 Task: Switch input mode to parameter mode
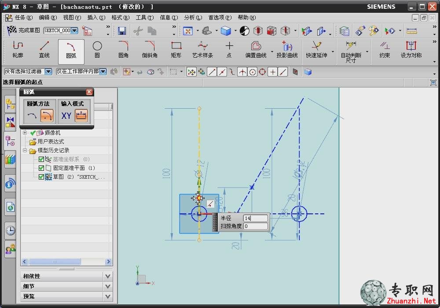81,116
